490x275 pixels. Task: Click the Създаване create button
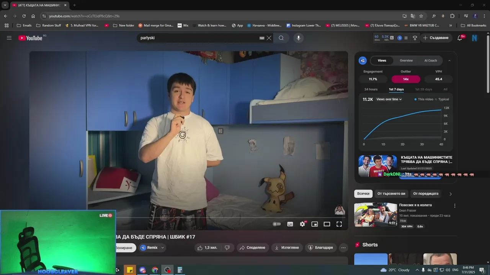pos(436,38)
